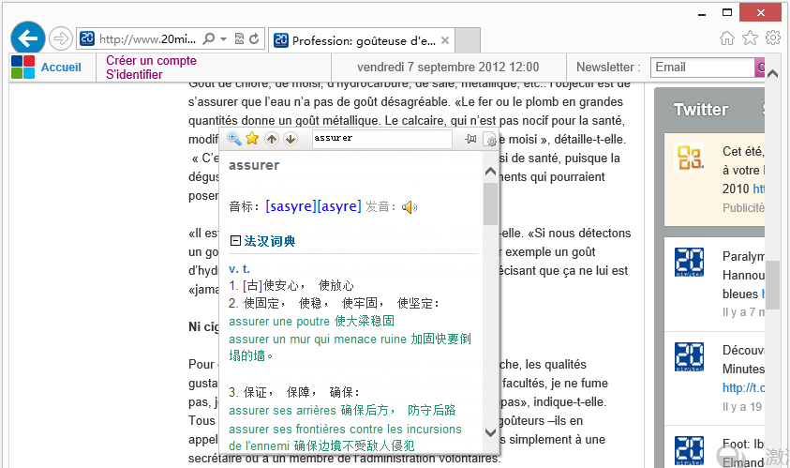Go to next word with down arrow icon

pos(291,139)
